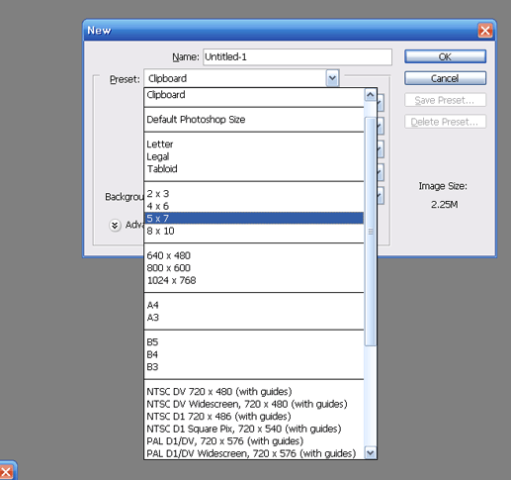Choose the A3 paper preset
The image size is (511, 480).
coord(254,318)
